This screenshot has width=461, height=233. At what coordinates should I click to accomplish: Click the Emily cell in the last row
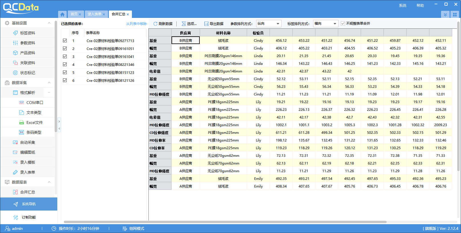pyautogui.click(x=258, y=186)
